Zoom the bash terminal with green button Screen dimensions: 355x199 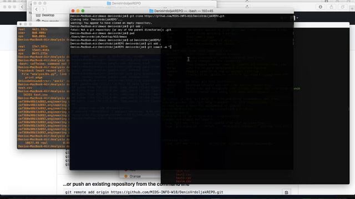tap(83, 11)
